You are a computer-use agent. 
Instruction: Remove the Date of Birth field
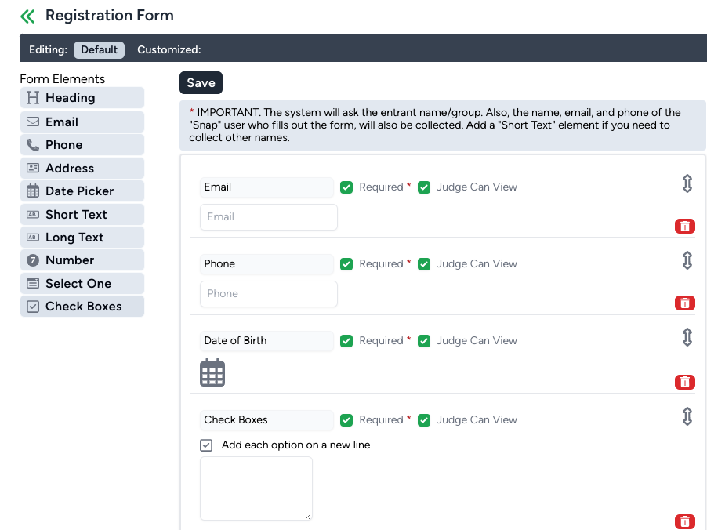pos(684,382)
